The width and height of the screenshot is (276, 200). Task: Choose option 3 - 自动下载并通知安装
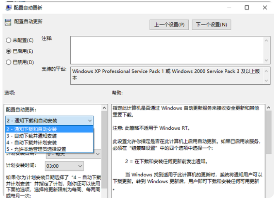(x=50, y=136)
